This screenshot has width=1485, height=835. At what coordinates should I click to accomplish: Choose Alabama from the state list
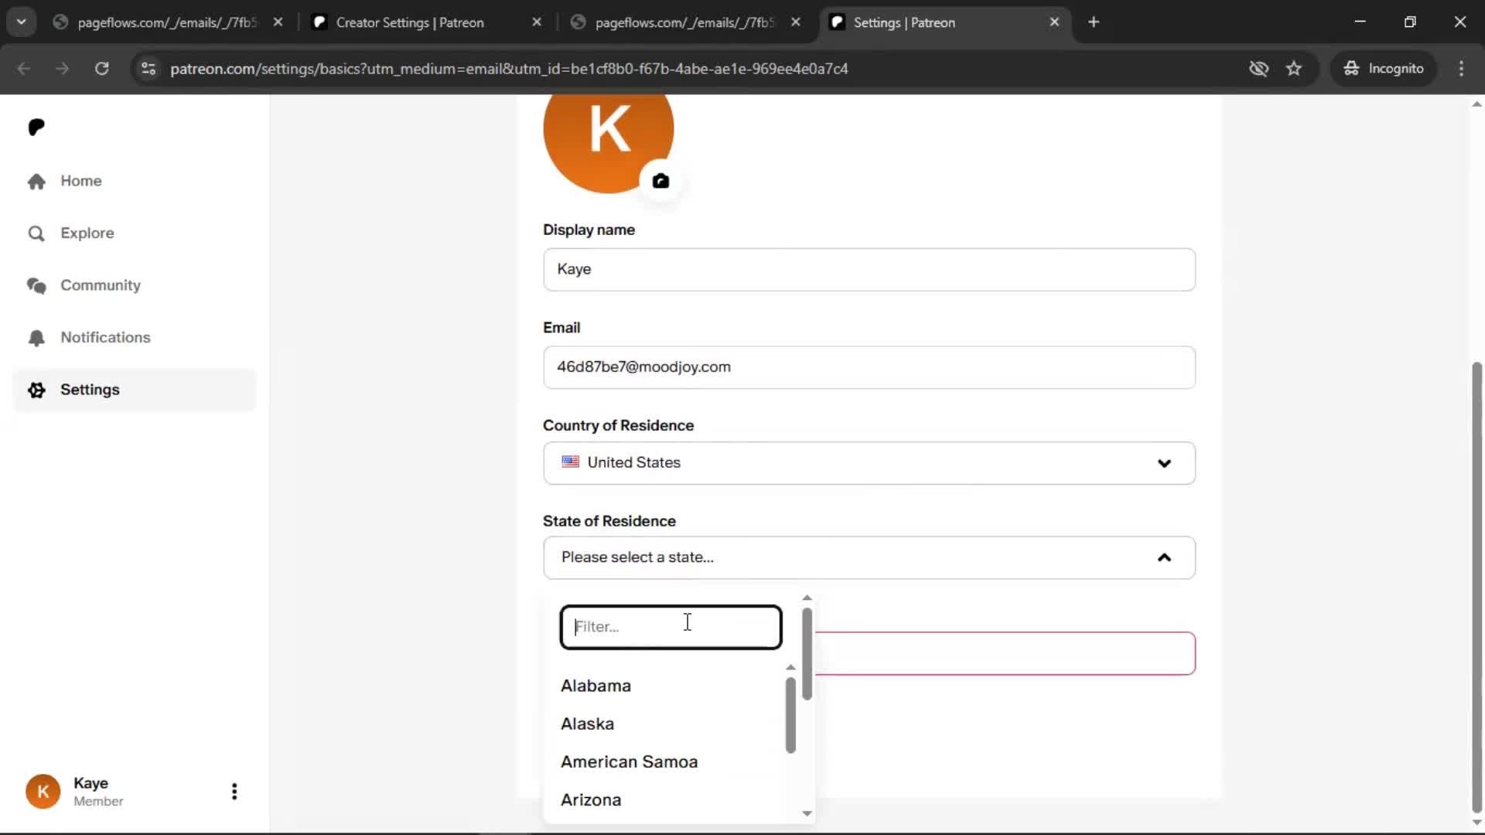pyautogui.click(x=596, y=686)
